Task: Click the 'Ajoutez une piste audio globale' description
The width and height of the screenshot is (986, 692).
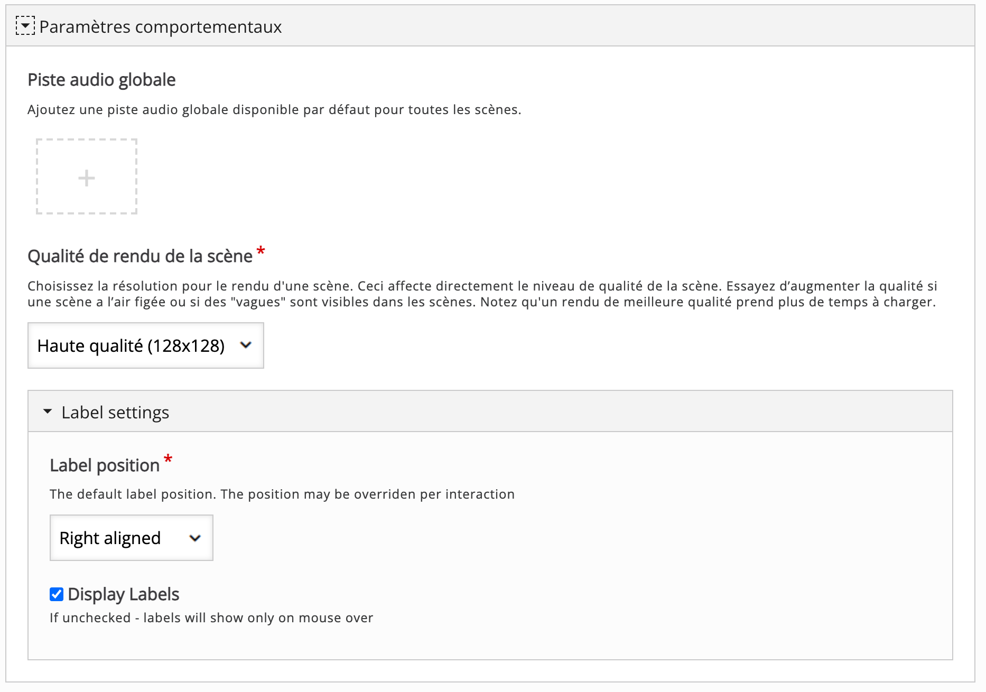Action: tap(274, 110)
